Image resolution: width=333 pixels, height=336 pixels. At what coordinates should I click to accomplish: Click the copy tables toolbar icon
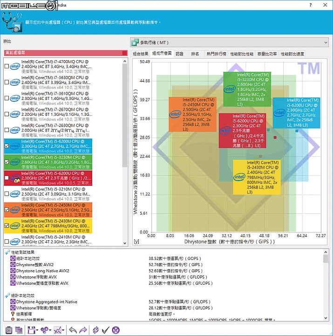coord(19,330)
